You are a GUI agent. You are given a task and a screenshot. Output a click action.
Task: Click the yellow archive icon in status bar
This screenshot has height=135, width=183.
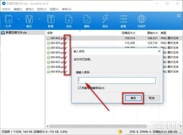click(120, 132)
